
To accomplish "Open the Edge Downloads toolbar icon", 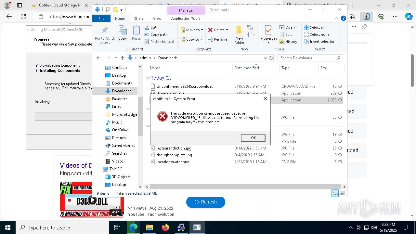I will point(367,17).
